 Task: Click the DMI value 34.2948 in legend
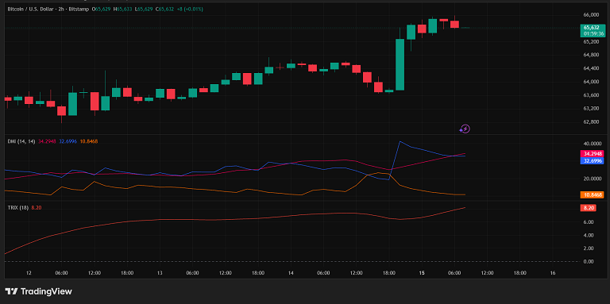47,141
